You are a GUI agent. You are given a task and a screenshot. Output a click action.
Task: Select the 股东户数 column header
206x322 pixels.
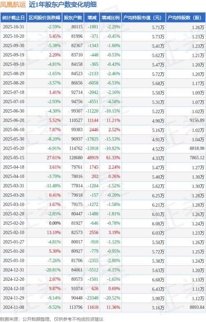click(73, 18)
